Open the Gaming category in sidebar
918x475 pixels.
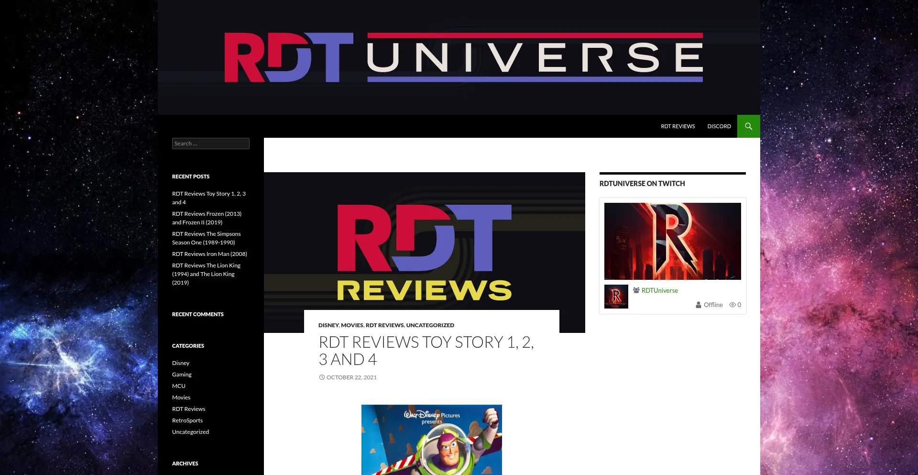(182, 375)
